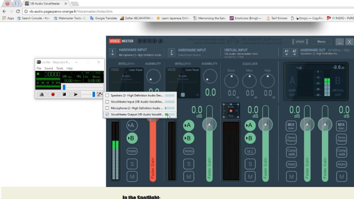The width and height of the screenshot is (354, 199).
Task: Open the Sound menu in Stepvoice Recorder
Action: click(x=48, y=68)
